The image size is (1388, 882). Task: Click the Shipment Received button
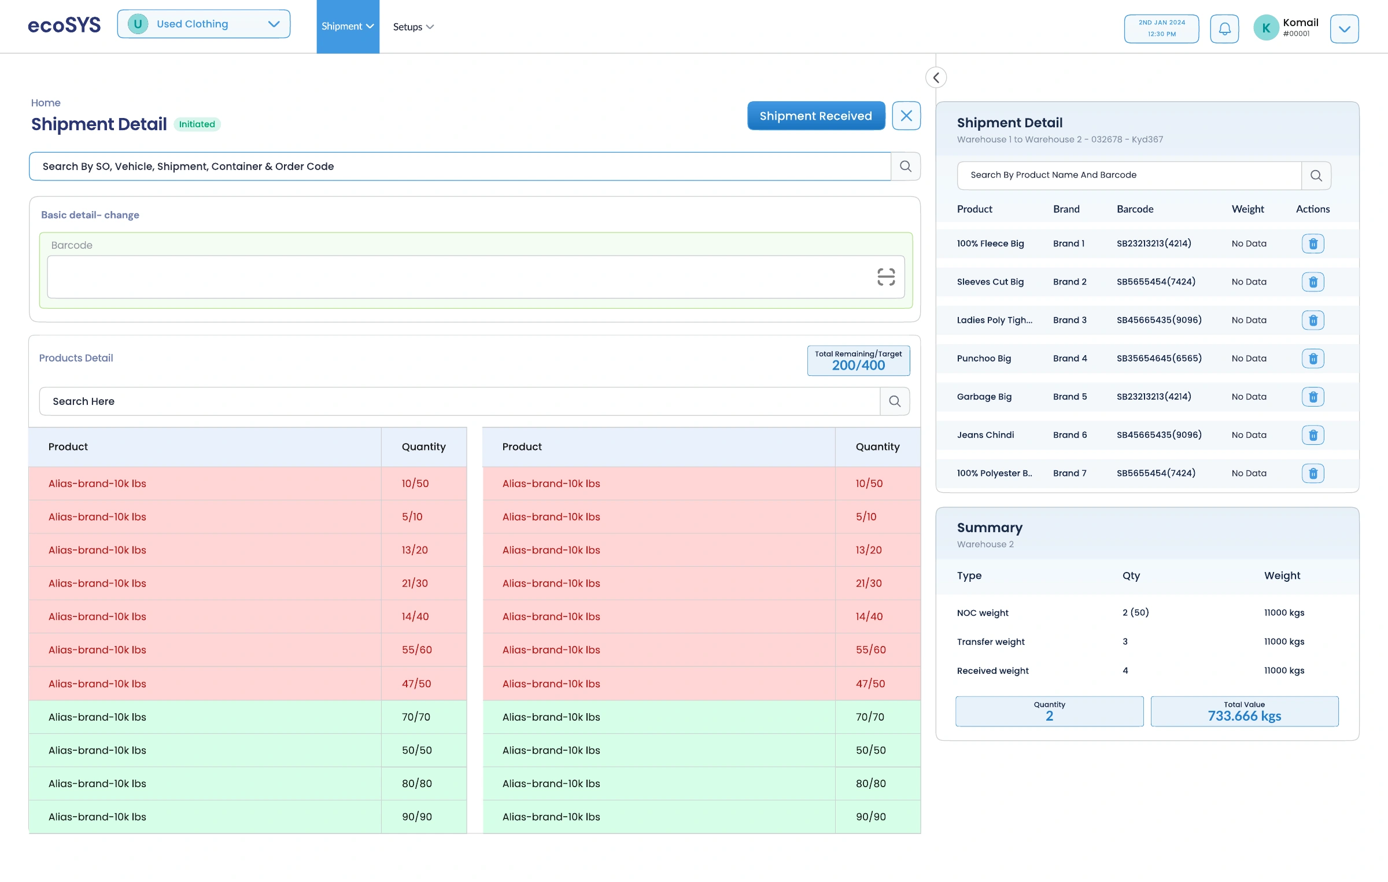click(x=816, y=116)
